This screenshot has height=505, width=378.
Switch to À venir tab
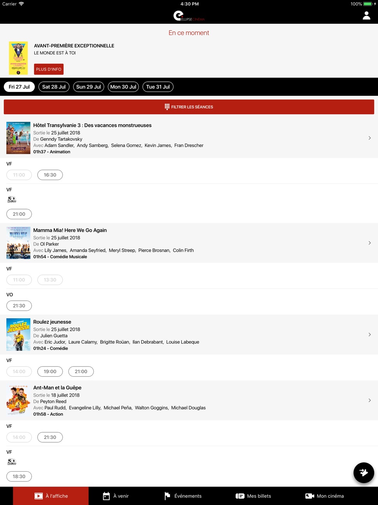click(x=116, y=496)
